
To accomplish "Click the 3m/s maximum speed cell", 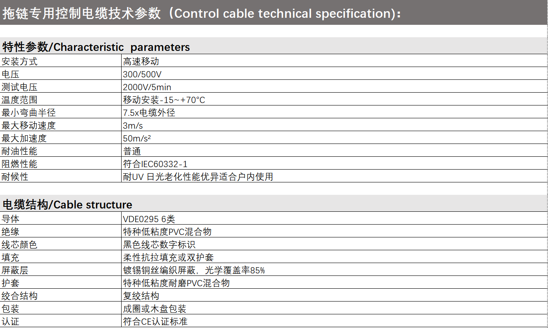I will coord(133,126).
